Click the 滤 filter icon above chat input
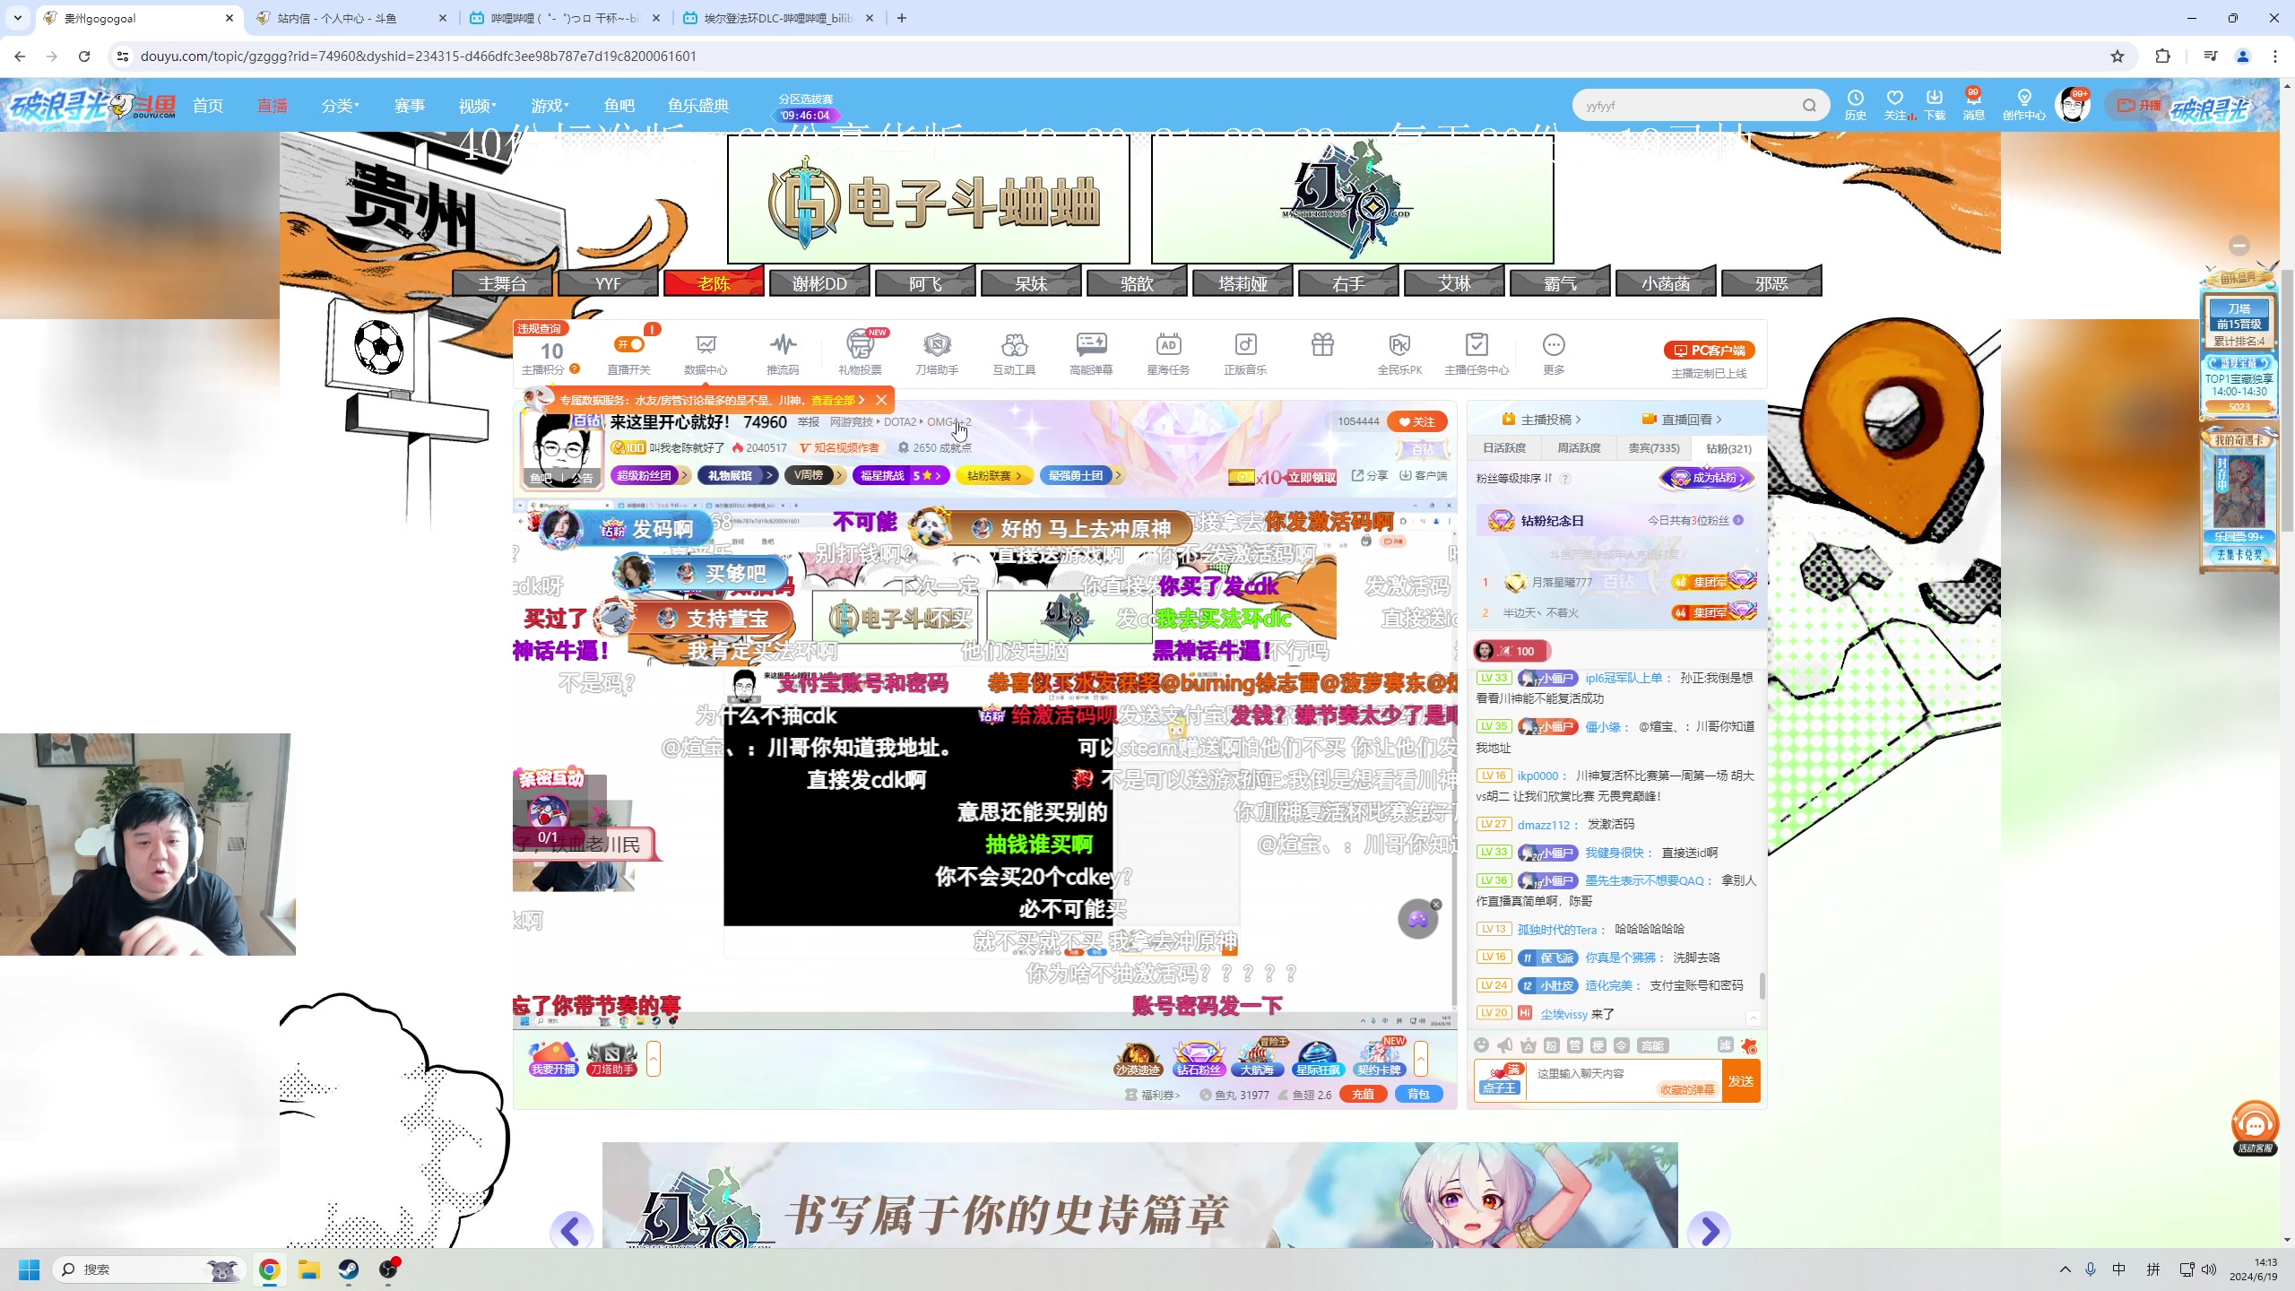2295x1291 pixels. (x=1725, y=1045)
